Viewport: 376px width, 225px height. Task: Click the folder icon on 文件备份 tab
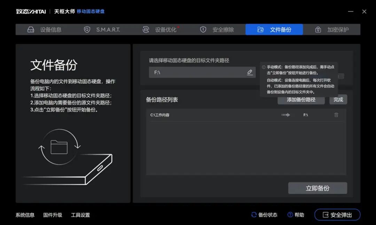(x=260, y=30)
